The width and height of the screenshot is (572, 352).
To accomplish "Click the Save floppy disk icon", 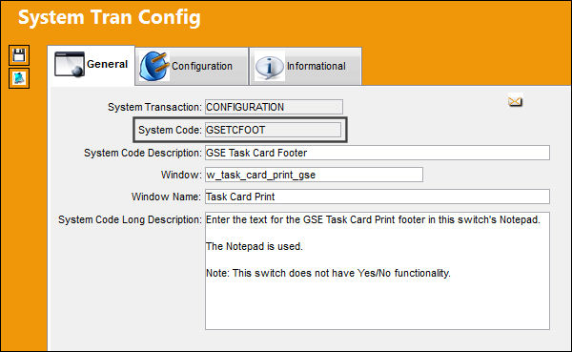I will 19,55.
